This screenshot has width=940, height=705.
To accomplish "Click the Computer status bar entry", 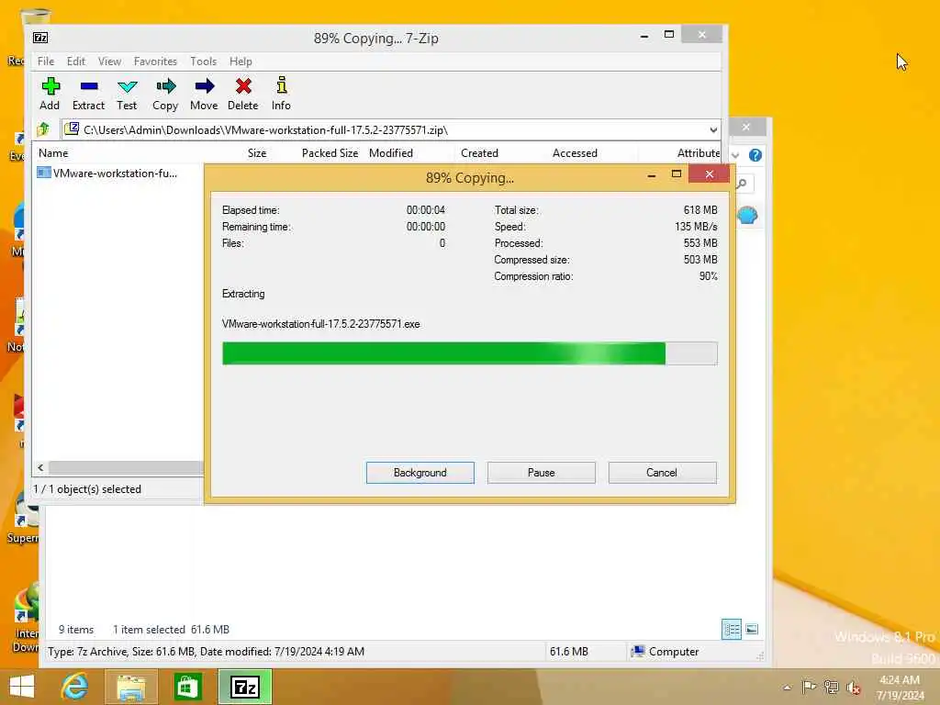I will (x=666, y=651).
